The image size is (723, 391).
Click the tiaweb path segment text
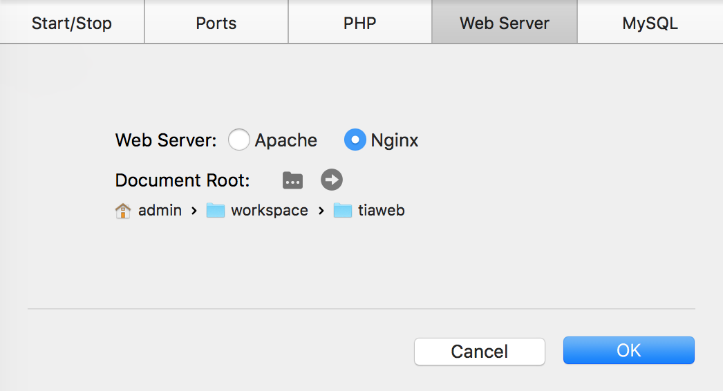click(x=382, y=210)
